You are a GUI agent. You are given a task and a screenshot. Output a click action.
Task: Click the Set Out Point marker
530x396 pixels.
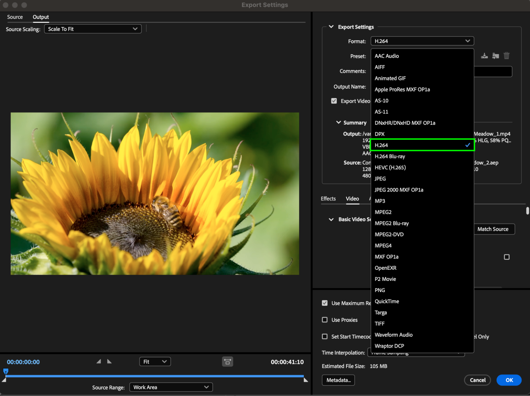tap(109, 361)
